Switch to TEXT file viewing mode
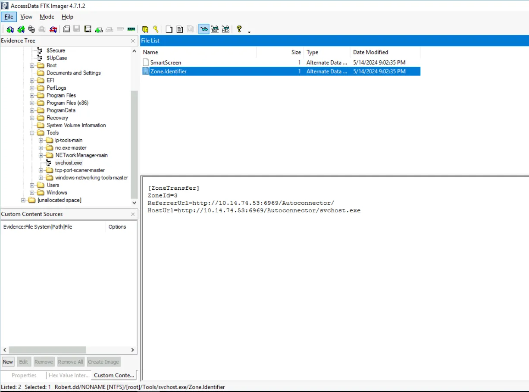Screen dimensions: 529x392 (x=215, y=29)
